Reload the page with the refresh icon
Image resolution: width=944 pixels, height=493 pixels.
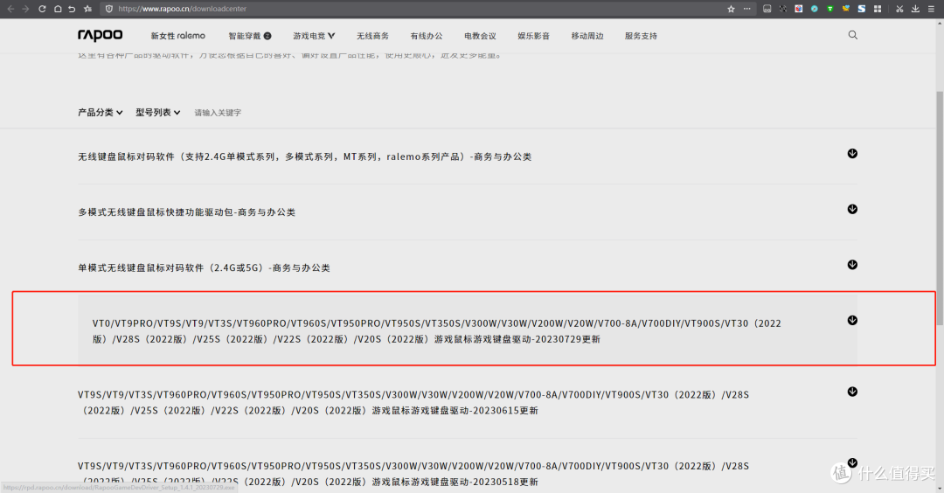[x=42, y=9]
